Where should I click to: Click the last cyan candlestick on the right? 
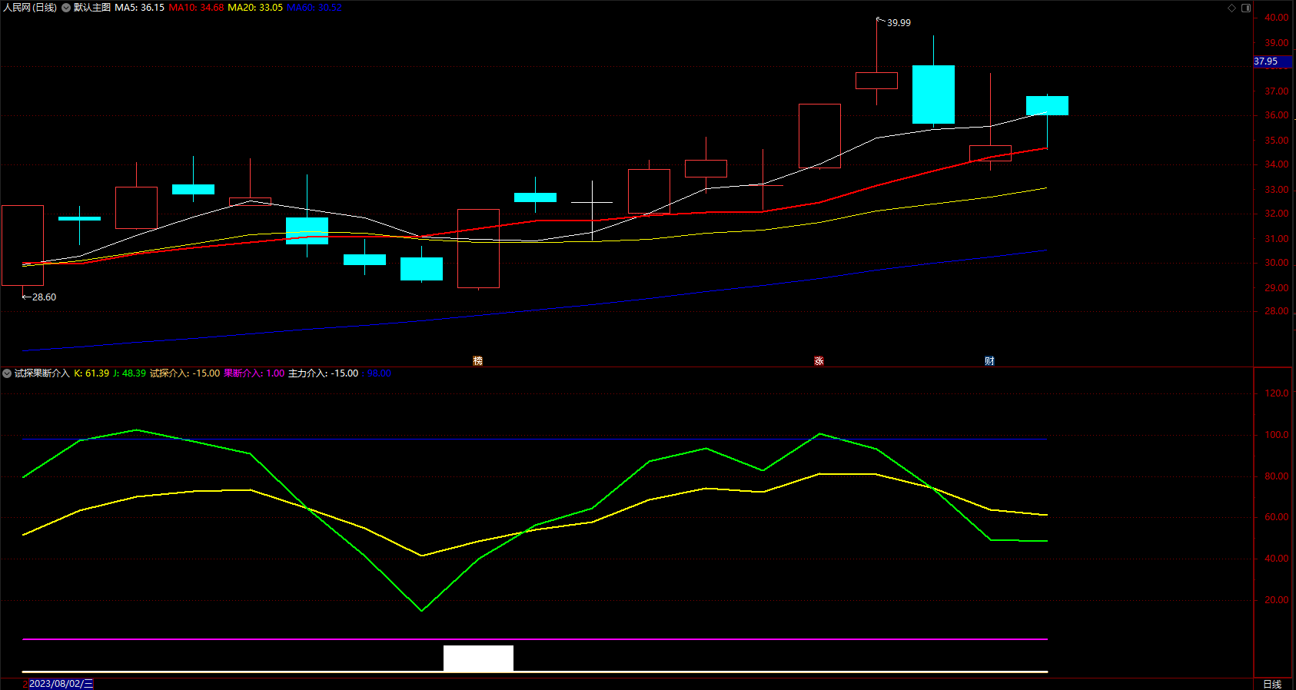pyautogui.click(x=1047, y=105)
